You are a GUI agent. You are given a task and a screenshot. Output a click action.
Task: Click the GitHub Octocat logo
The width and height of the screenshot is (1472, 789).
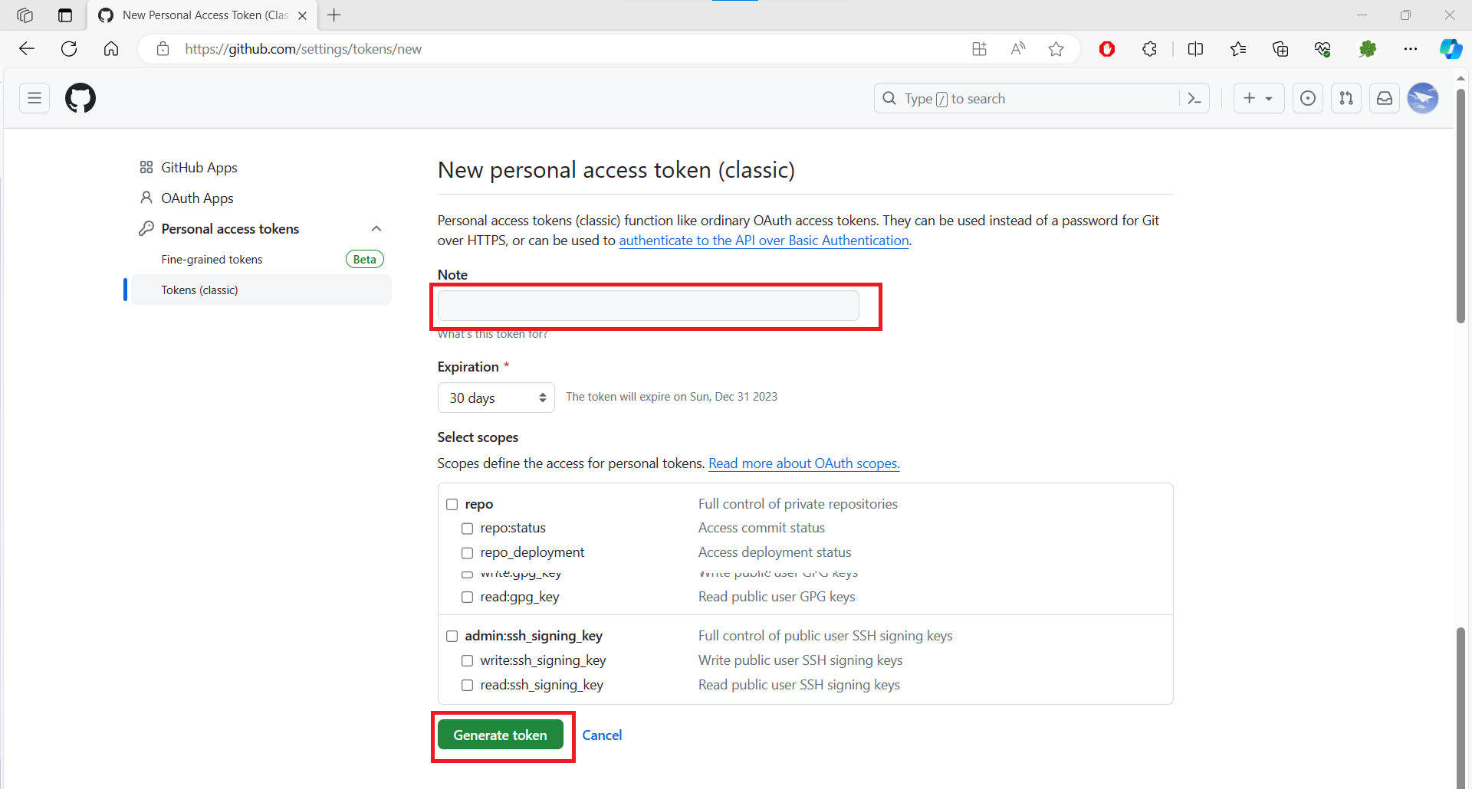pyautogui.click(x=80, y=98)
